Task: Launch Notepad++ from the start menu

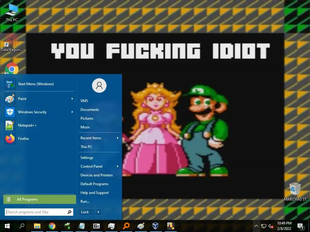Action: pyautogui.click(x=39, y=125)
